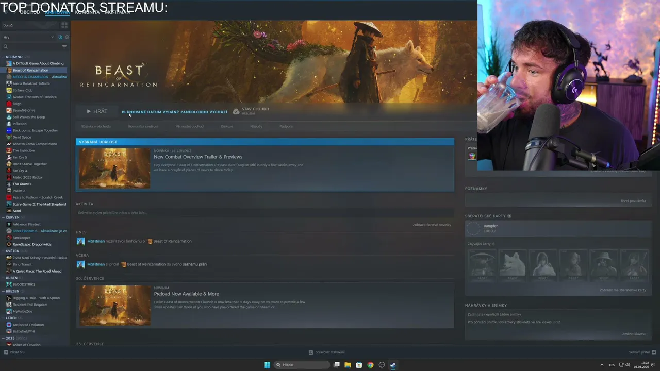Show hidden system tray icons

[602, 365]
